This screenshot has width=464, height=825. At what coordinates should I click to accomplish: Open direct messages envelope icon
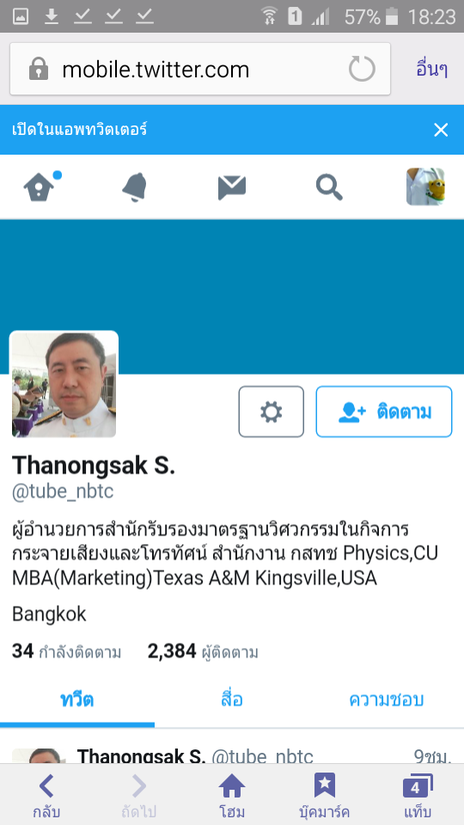pos(232,188)
